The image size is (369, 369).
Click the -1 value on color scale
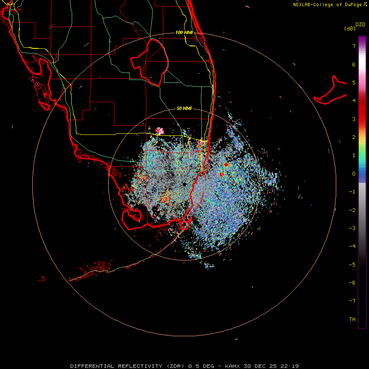[352, 192]
